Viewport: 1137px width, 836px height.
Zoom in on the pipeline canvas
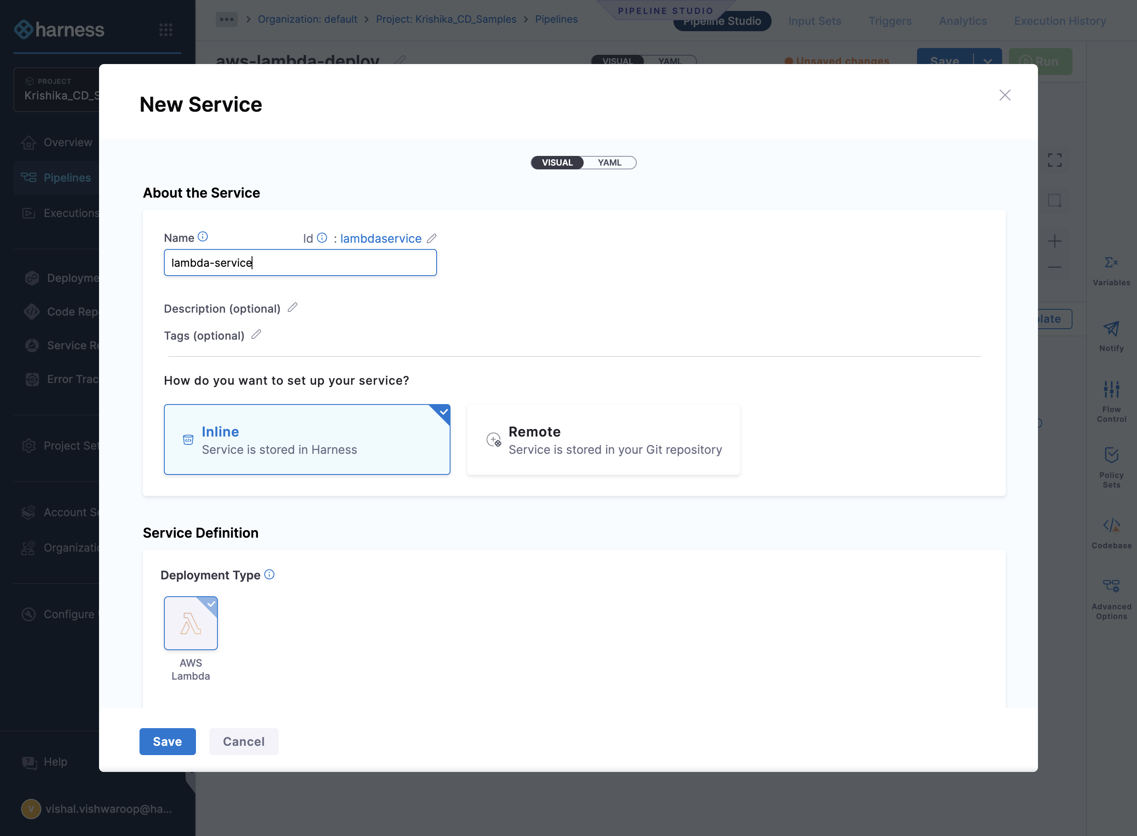(1054, 241)
